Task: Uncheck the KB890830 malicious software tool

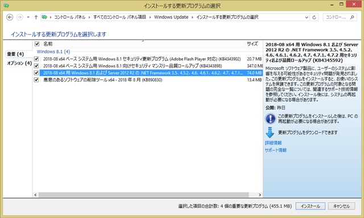Action: [36, 79]
